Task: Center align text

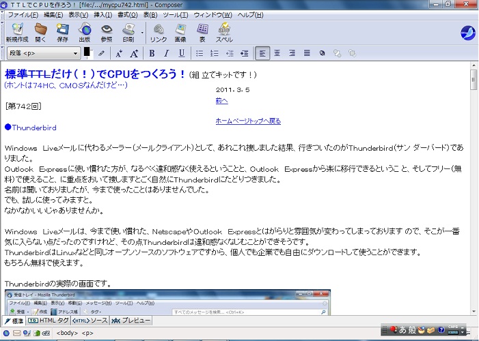Action: coord(277,53)
